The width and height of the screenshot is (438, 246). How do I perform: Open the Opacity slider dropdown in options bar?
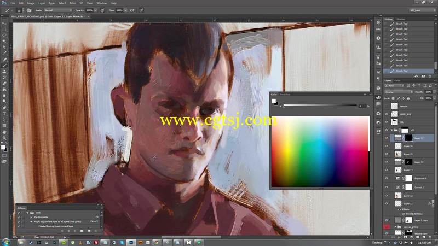pos(95,10)
